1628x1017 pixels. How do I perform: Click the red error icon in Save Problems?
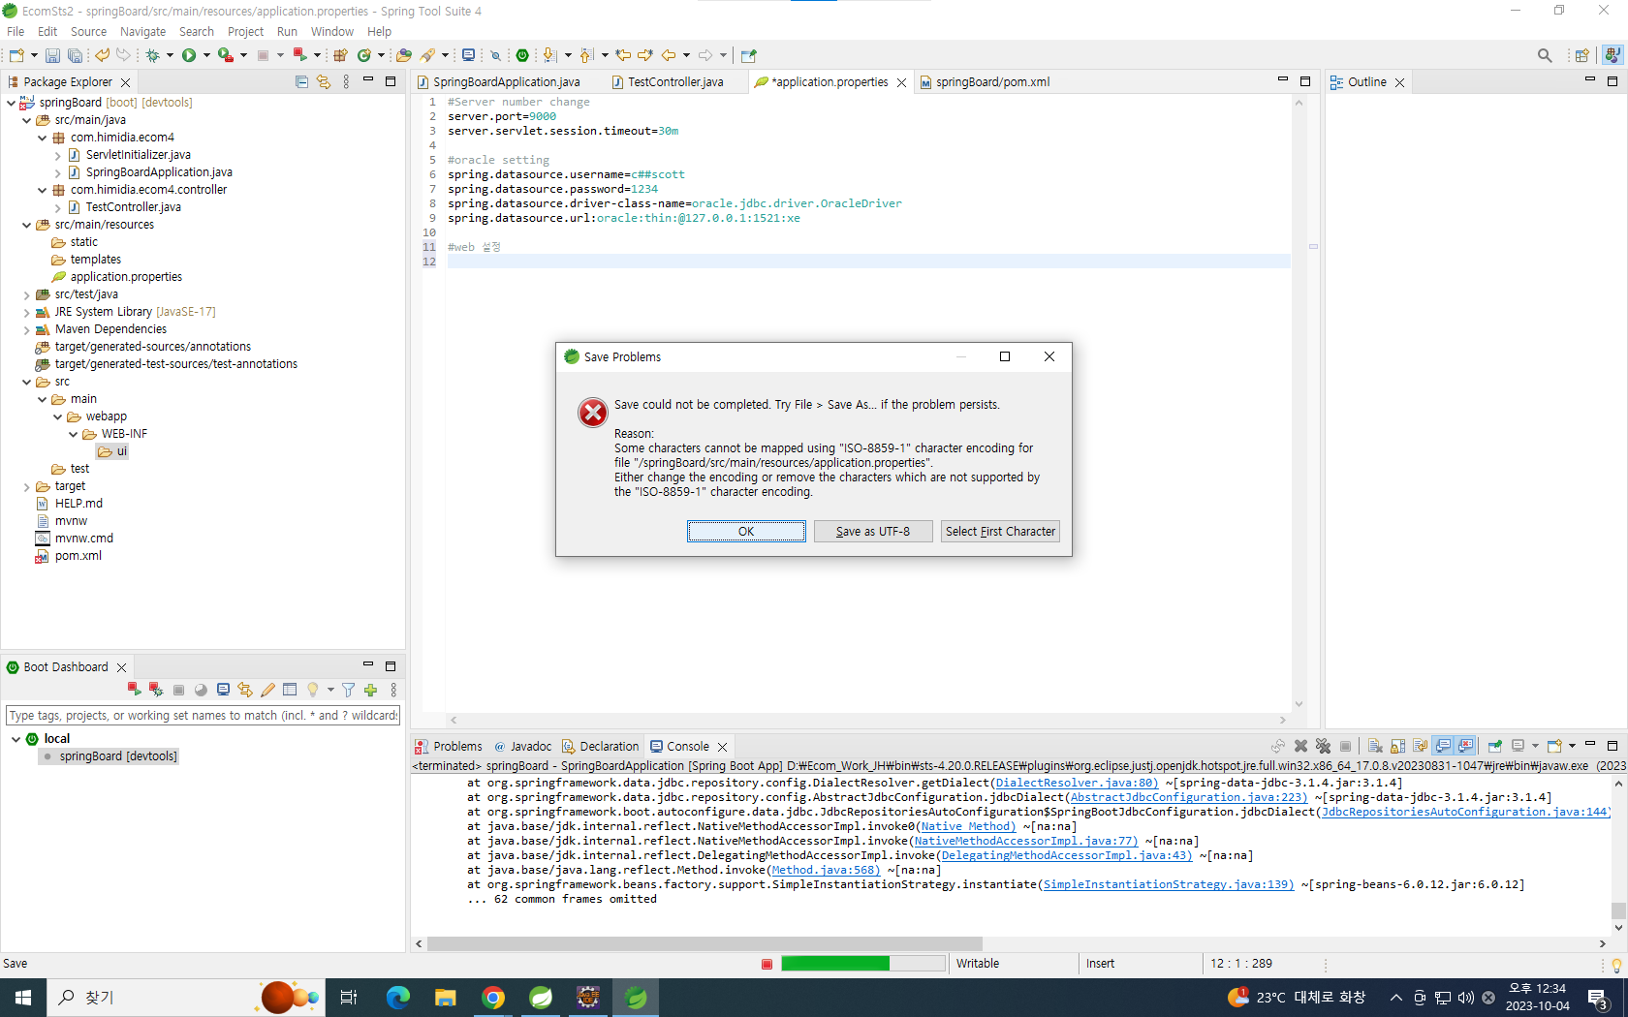tap(593, 413)
